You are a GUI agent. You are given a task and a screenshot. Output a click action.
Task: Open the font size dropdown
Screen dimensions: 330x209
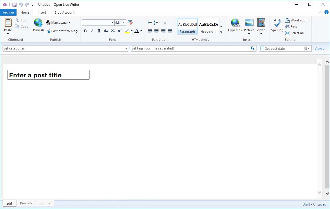pyautogui.click(x=124, y=23)
